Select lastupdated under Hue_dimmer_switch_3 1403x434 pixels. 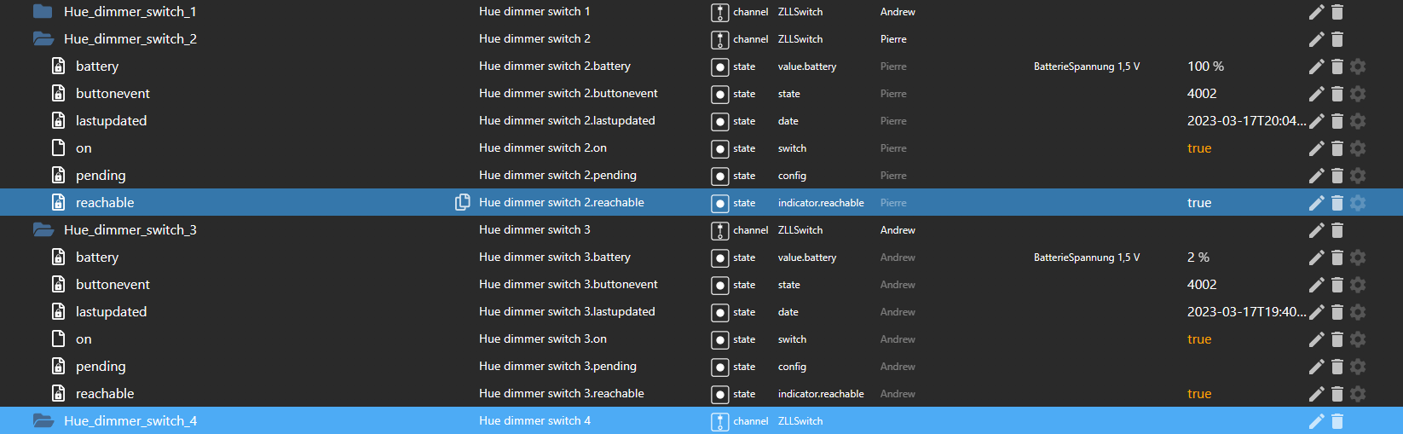click(111, 312)
